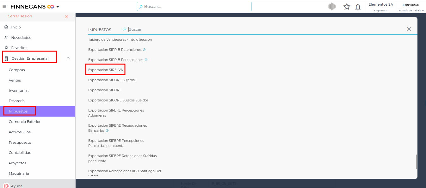Click the Gestión Empresarial building icon
426x188 pixels.
click(6, 58)
